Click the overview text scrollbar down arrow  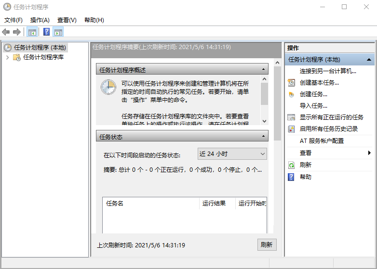[x=264, y=121]
